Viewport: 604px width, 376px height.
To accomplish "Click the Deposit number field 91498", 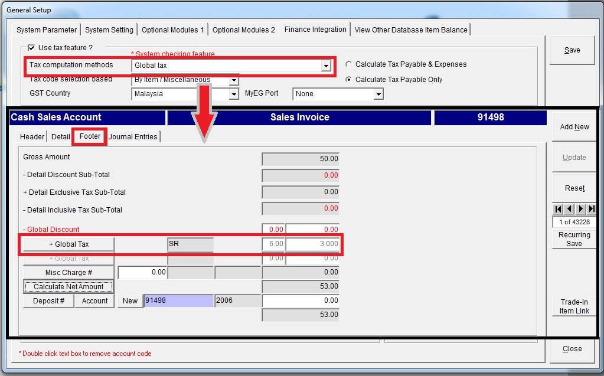I will pos(178,301).
